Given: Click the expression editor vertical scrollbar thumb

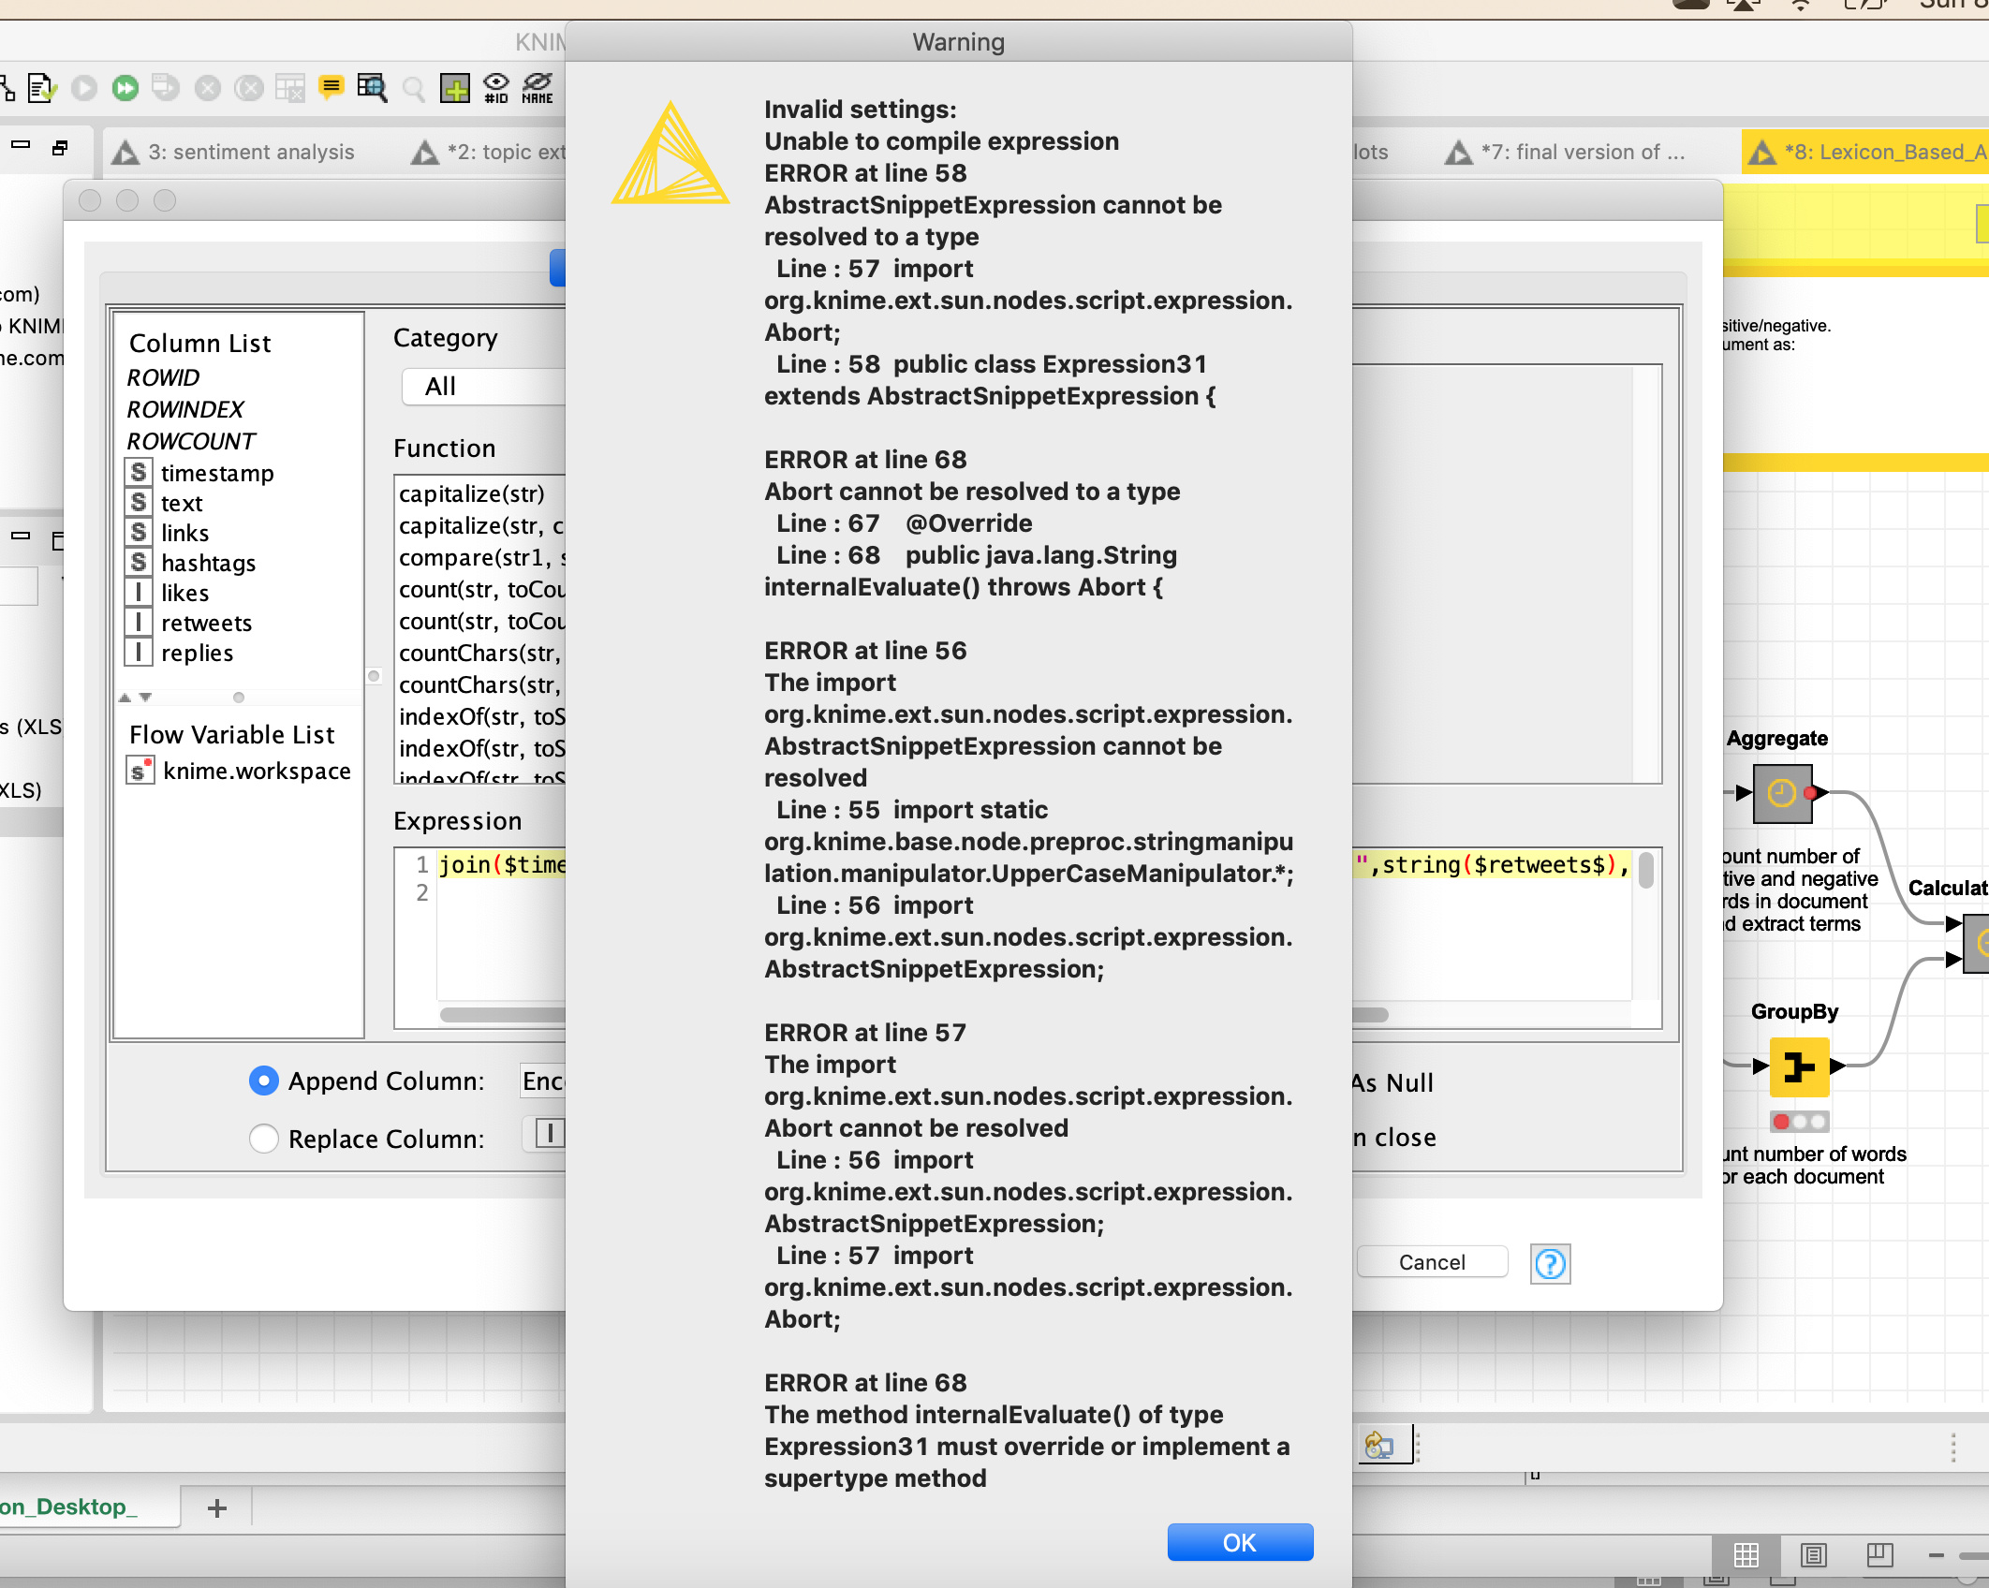Looking at the screenshot, I should pos(1645,870).
